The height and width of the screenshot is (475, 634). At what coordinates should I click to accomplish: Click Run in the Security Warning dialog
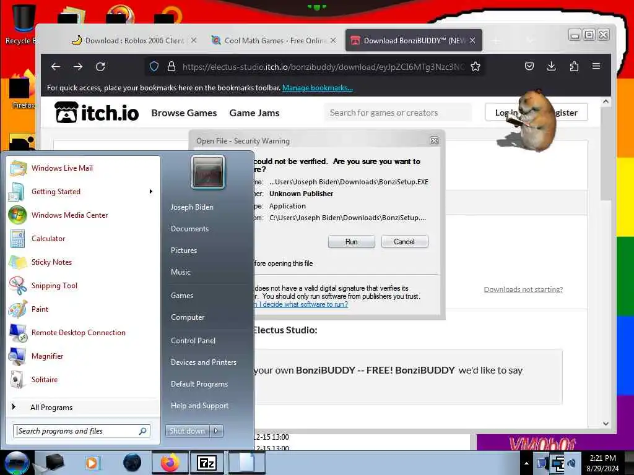pyautogui.click(x=352, y=242)
